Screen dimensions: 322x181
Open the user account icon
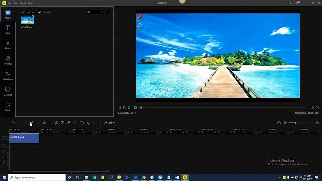pos(291,3)
